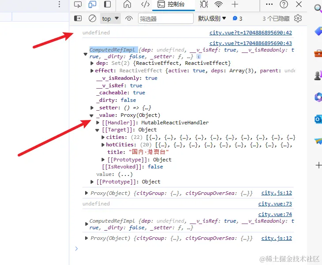The height and width of the screenshot is (265, 322).
Task: Activate the inspect element picker icon
Action: (78, 4)
